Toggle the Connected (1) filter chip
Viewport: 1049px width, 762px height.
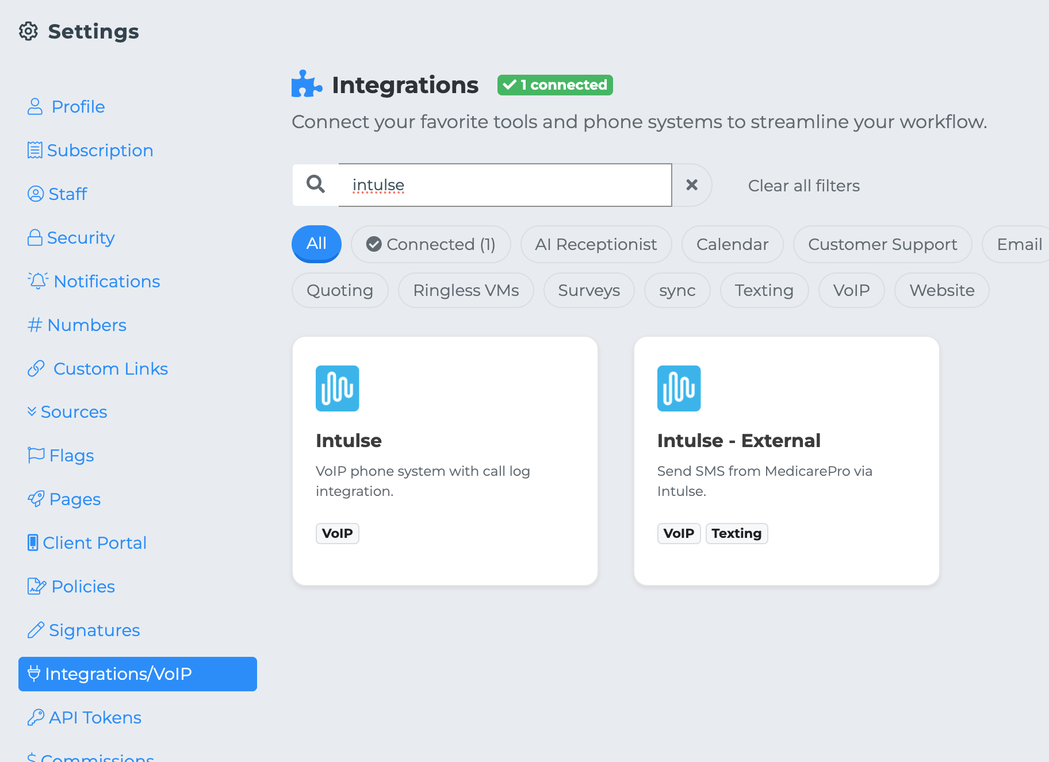pos(431,244)
